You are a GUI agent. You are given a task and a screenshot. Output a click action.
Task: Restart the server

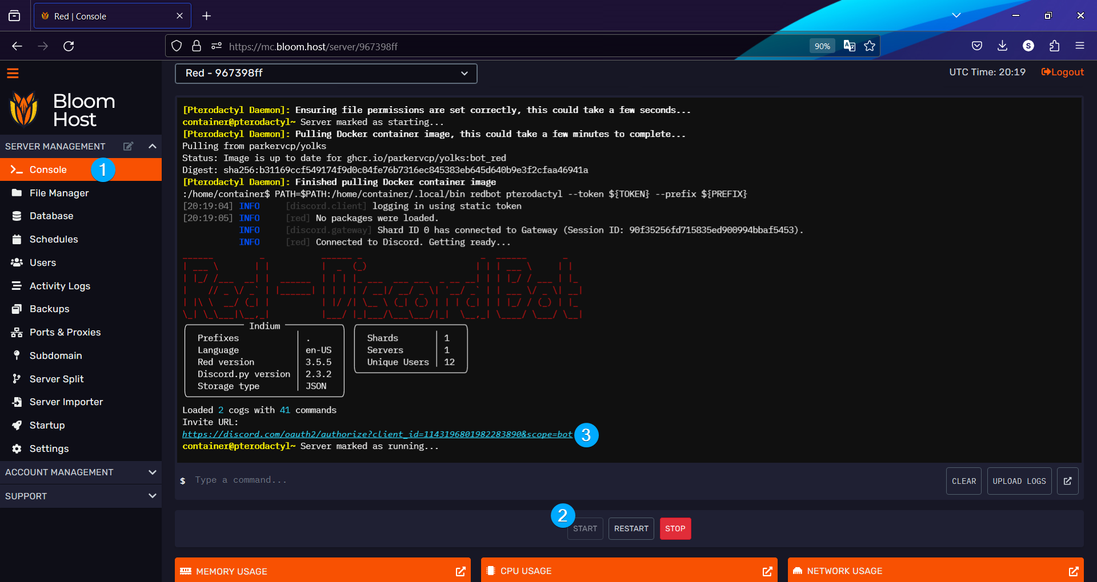tap(631, 528)
